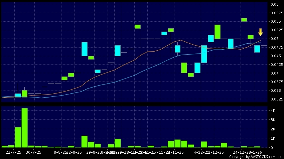Select the 4K volume axis label

coord(273,110)
